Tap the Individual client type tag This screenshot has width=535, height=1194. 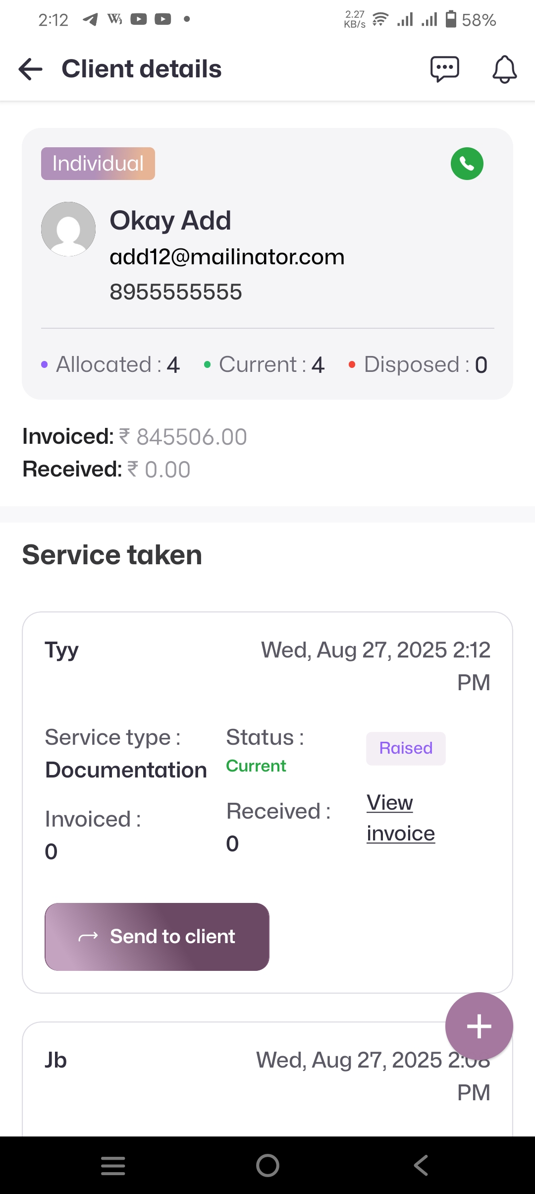[x=98, y=164]
